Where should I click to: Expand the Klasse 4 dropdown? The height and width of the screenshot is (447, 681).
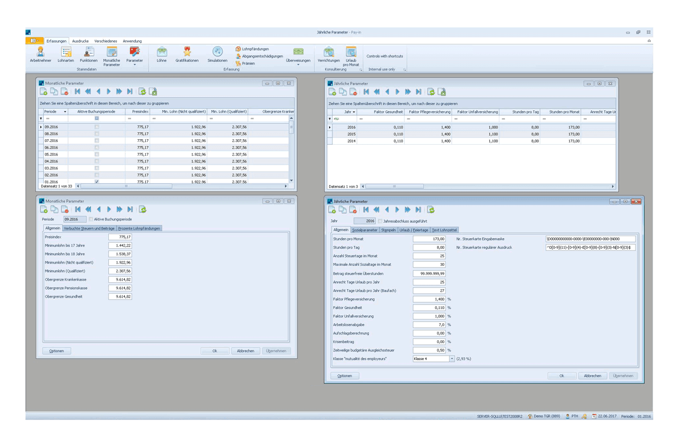(x=452, y=359)
